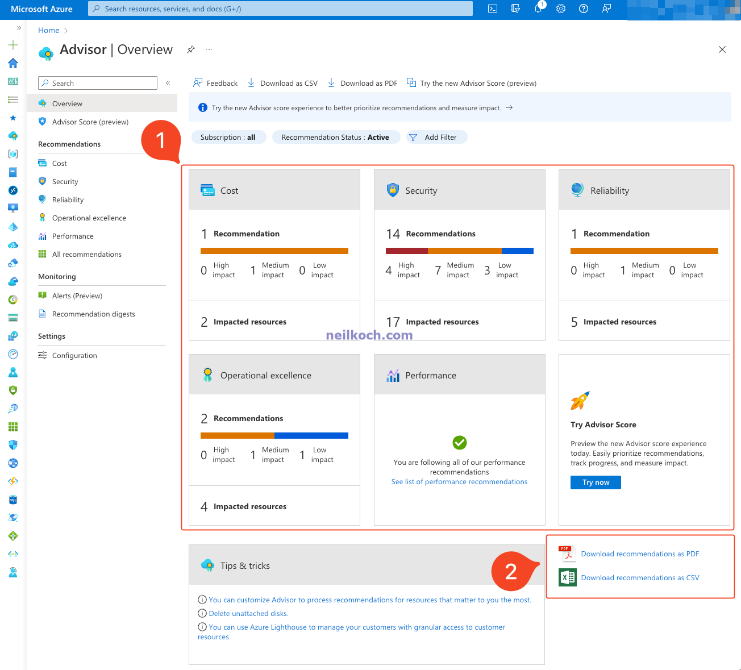Select Overview in the Advisor menu
Viewport: 741px width, 670px height.
(102, 103)
